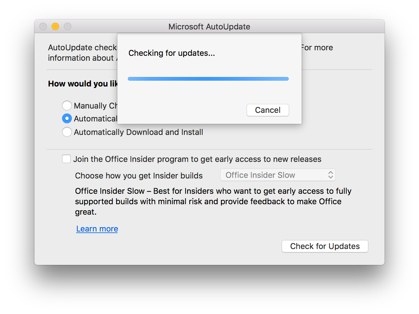This screenshot has height=314, width=419.
Task: Click the "Choose how you get Insider builds" label
Action: [139, 175]
